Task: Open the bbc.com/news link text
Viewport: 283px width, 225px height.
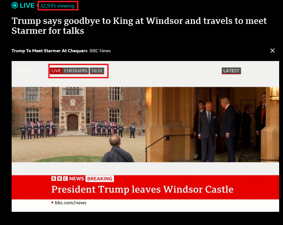Action: (x=70, y=203)
